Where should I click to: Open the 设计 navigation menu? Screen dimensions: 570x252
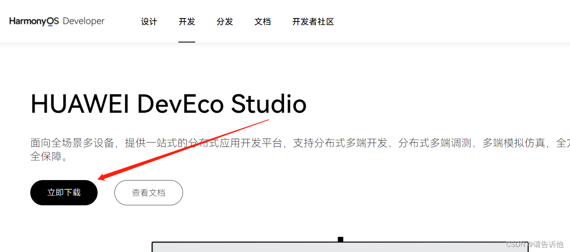pyautogui.click(x=149, y=22)
